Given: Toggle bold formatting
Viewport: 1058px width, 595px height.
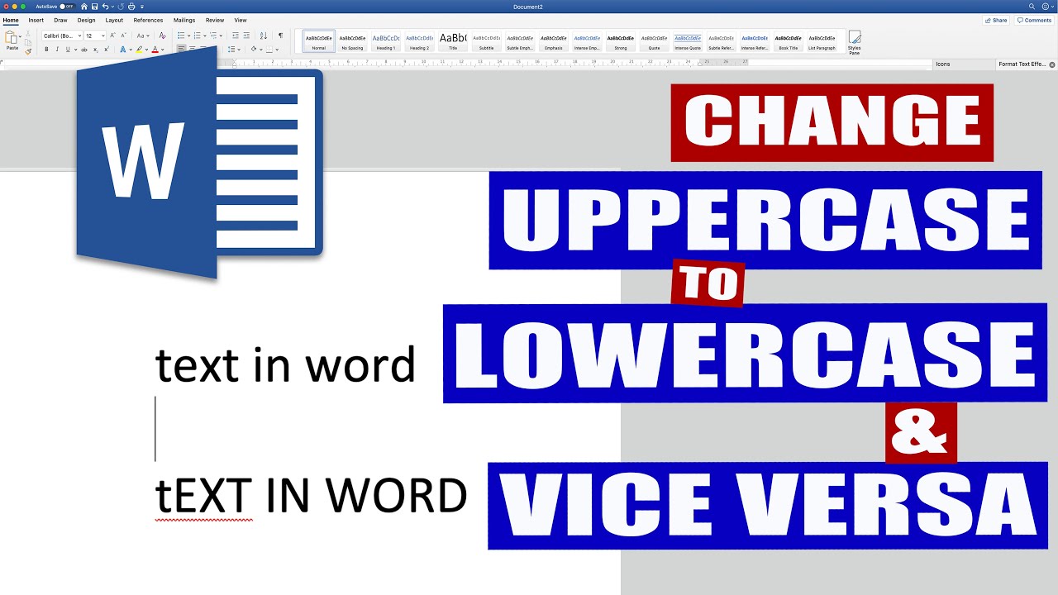Looking at the screenshot, I should 46,50.
